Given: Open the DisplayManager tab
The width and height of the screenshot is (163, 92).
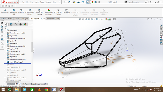Looking at the screenshot, I should 25,24.
